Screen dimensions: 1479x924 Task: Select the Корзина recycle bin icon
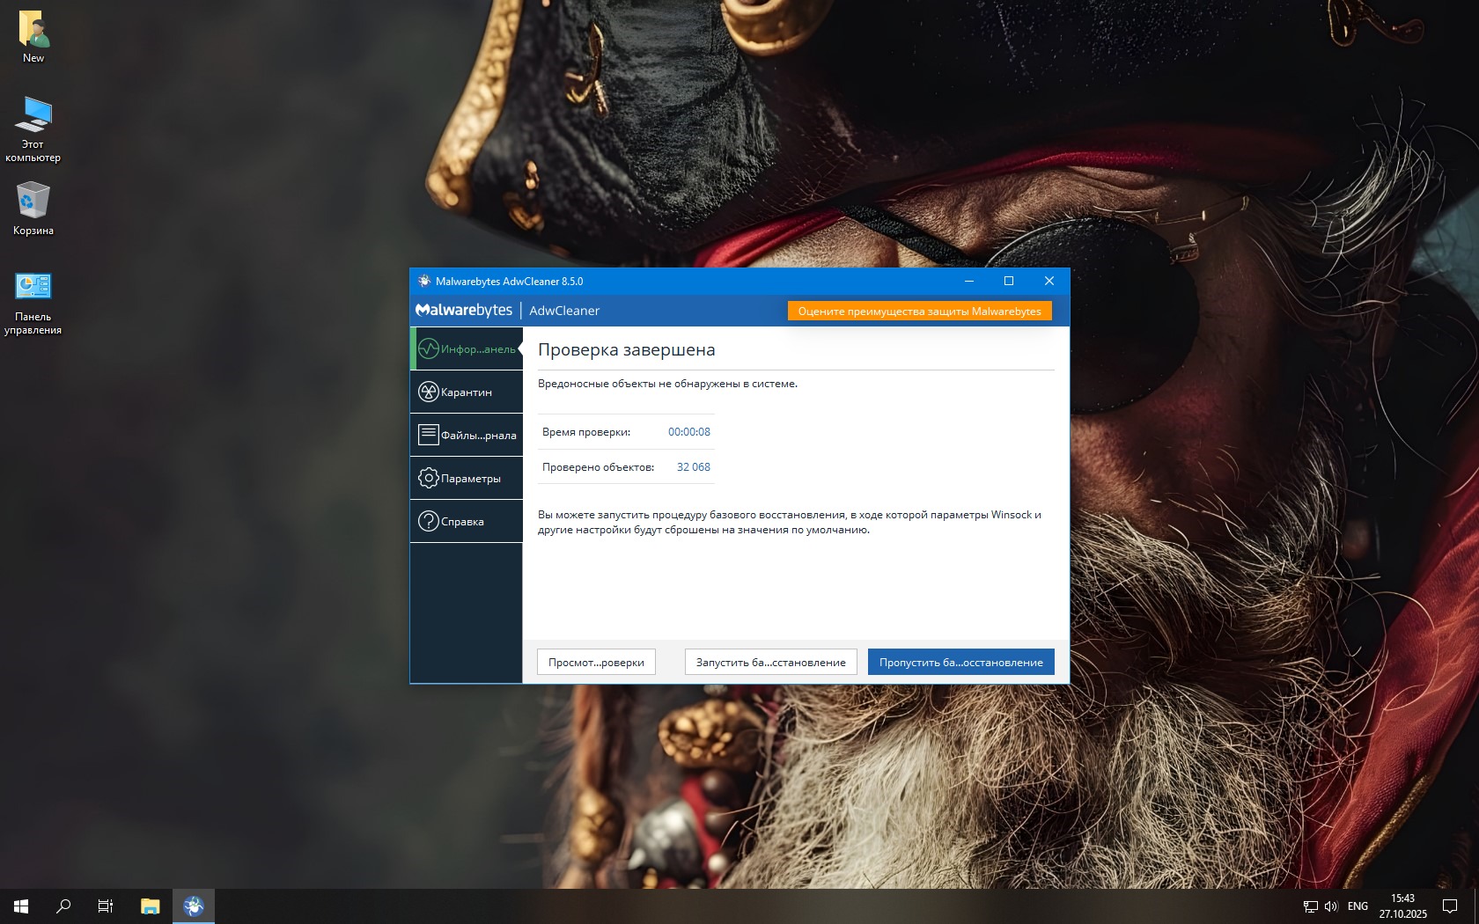click(x=33, y=209)
